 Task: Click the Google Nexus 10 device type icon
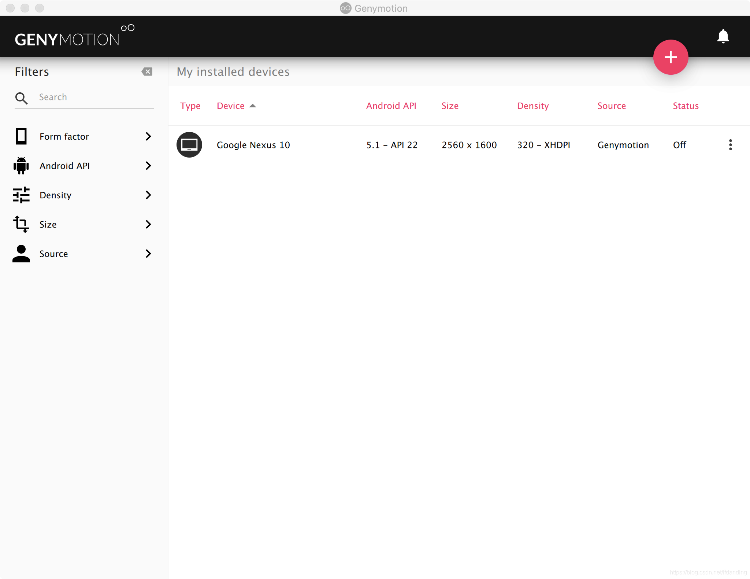[189, 145]
